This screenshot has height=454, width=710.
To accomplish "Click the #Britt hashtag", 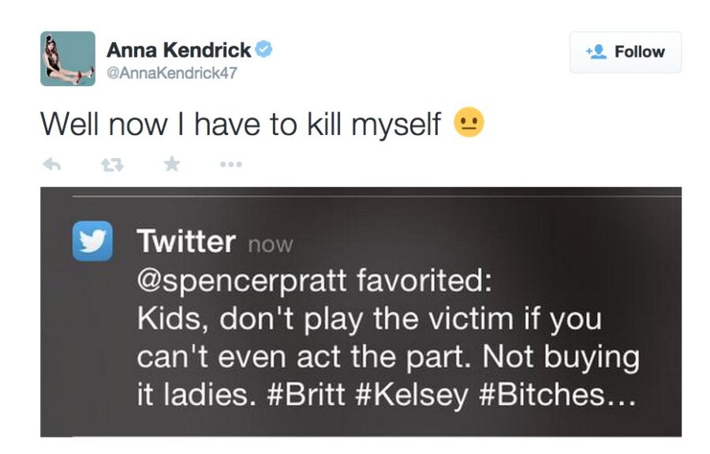I will pos(312,392).
